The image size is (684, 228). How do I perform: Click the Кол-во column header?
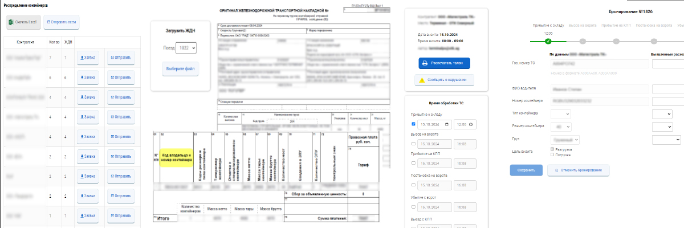point(55,42)
